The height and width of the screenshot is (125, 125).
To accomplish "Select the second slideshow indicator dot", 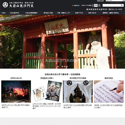I will 60,67.
